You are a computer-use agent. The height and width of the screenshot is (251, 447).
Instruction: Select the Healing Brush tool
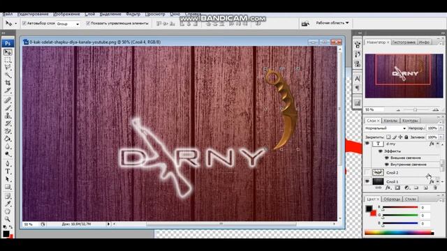click(x=8, y=100)
